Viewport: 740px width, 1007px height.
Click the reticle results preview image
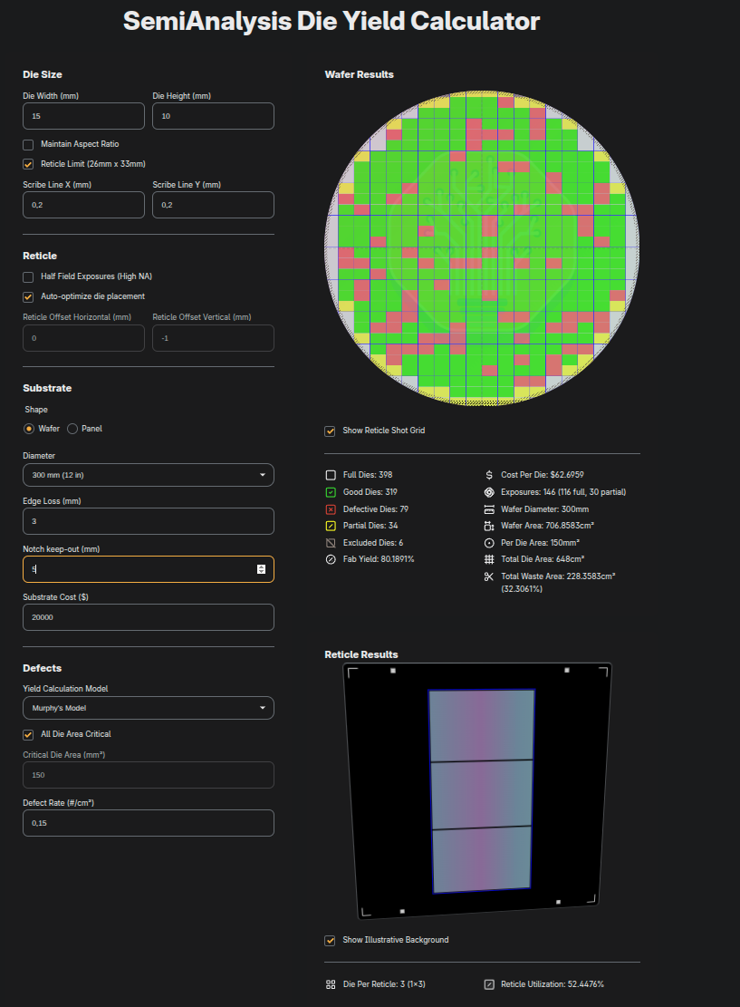(477, 791)
